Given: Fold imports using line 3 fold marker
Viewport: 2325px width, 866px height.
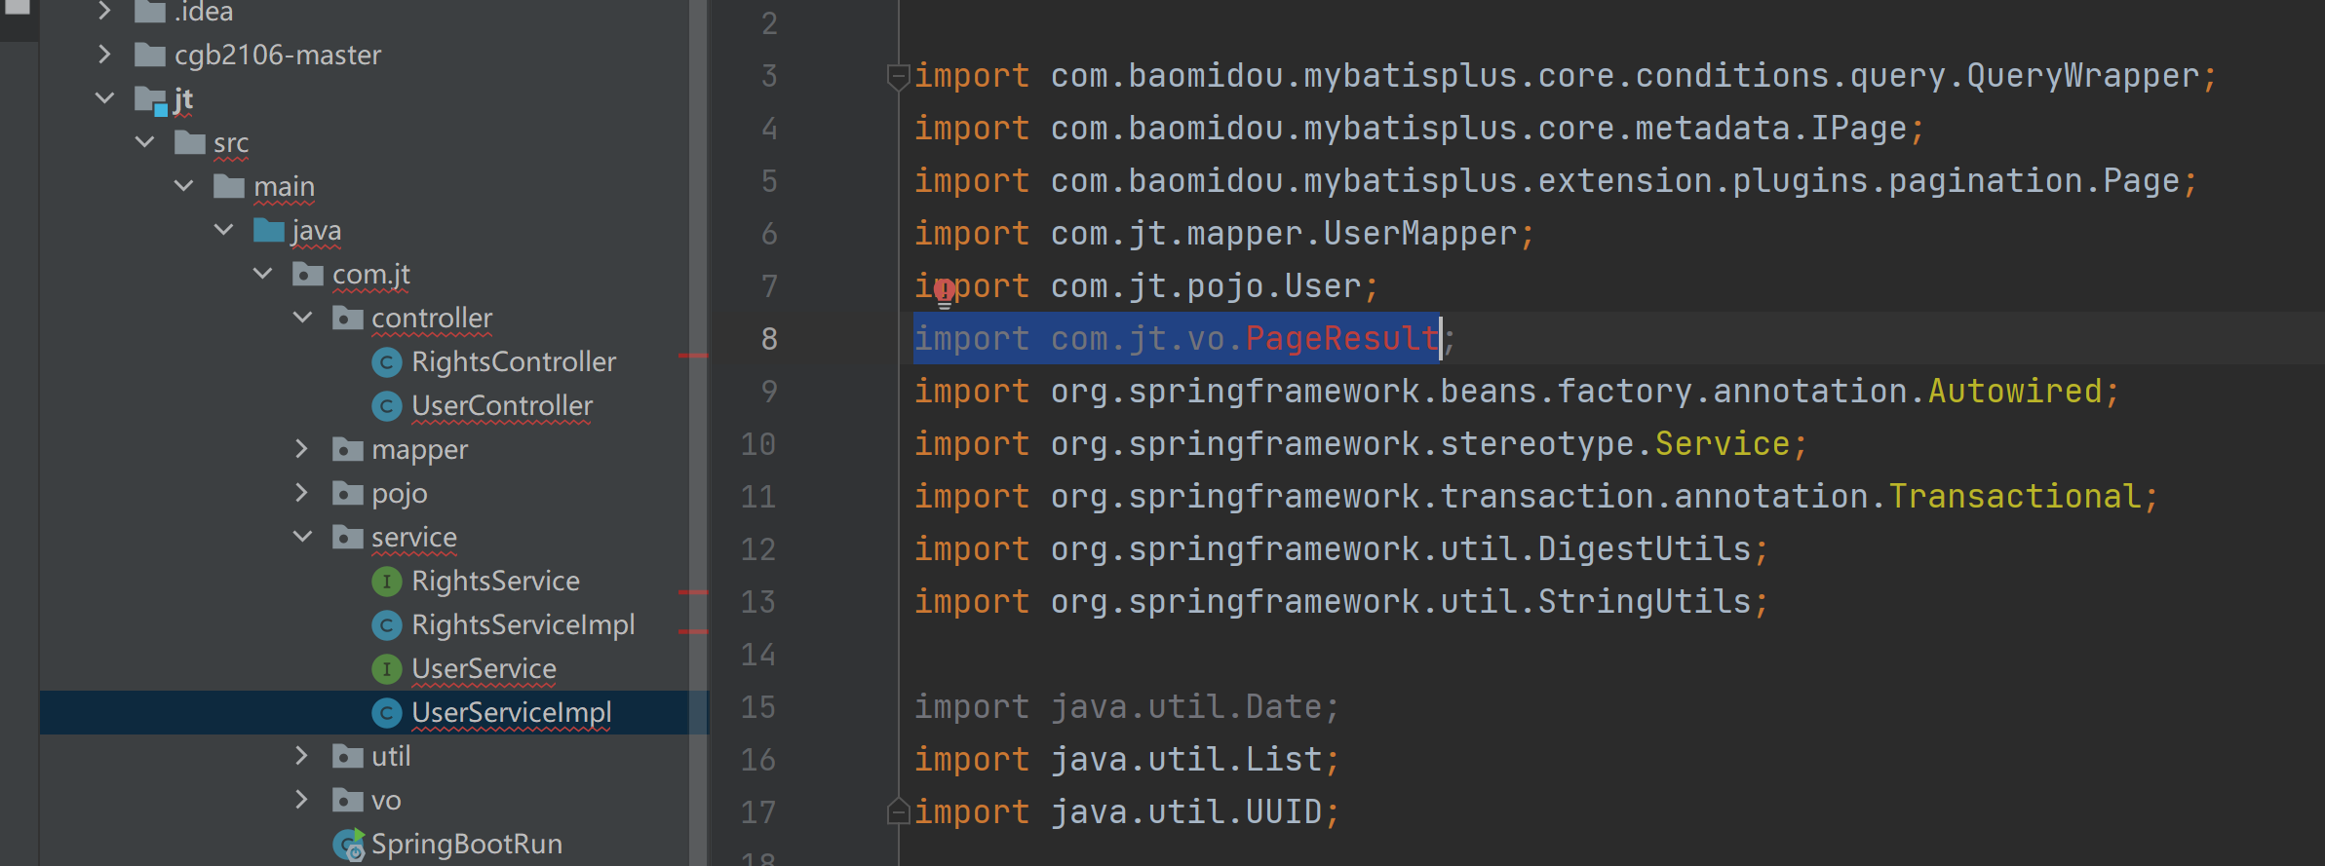Looking at the screenshot, I should (898, 76).
